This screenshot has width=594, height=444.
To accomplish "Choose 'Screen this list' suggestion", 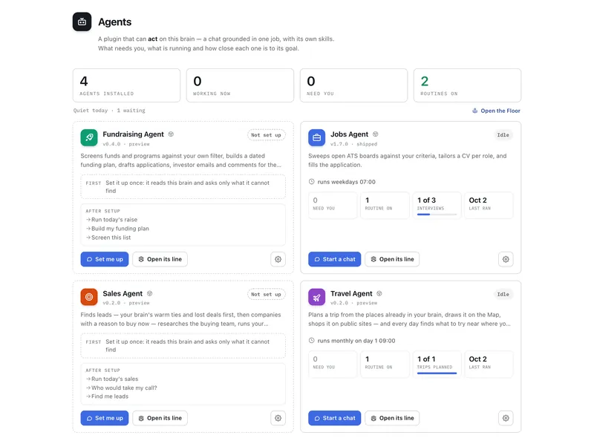I will pyautogui.click(x=108, y=238).
